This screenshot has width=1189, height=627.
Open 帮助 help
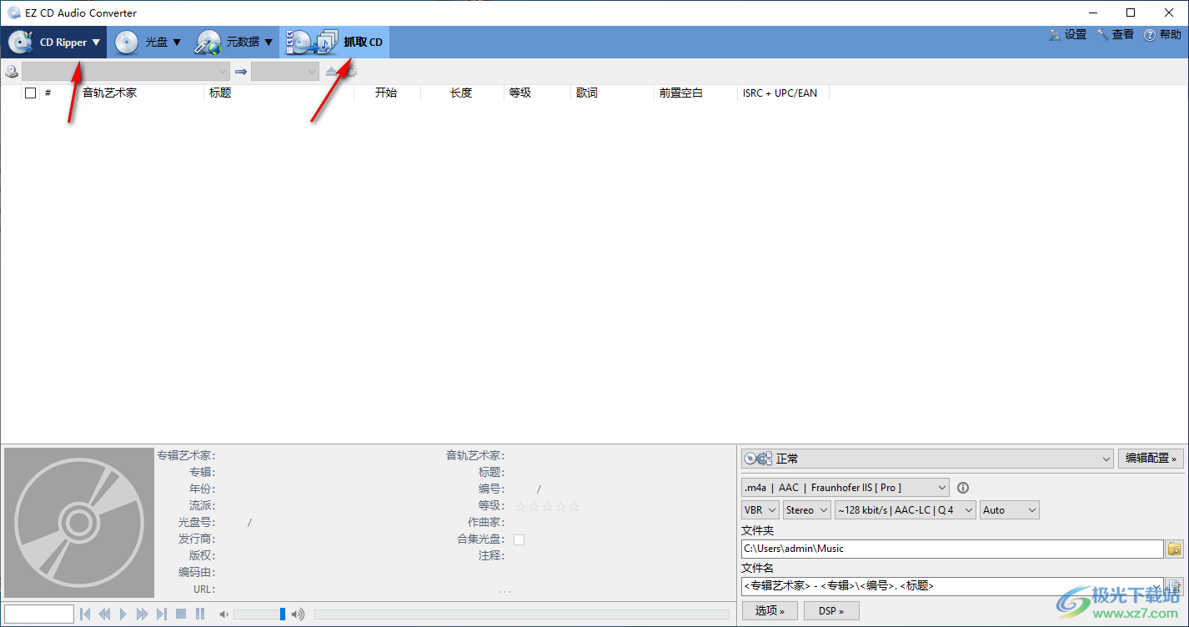click(x=1162, y=34)
